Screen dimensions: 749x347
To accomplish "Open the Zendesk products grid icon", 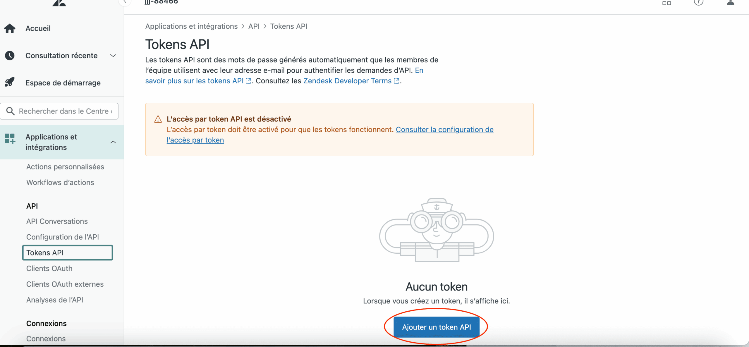I will 667,3.
